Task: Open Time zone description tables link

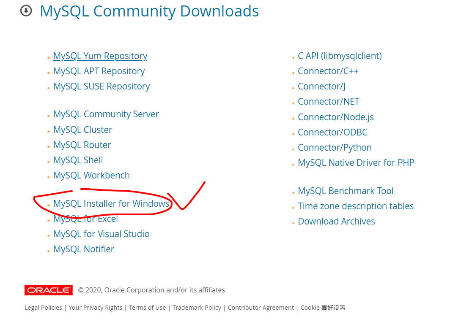Action: (356, 206)
